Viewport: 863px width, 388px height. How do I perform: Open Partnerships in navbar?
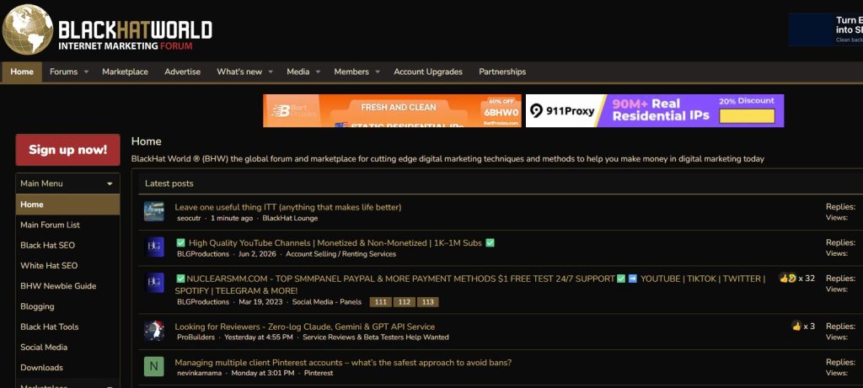pyautogui.click(x=502, y=72)
